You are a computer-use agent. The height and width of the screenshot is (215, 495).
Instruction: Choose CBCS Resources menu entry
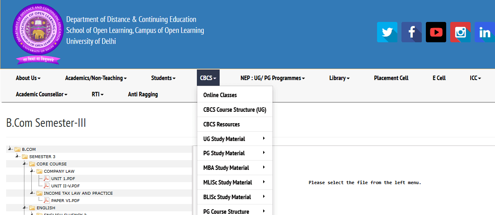tap(222, 124)
